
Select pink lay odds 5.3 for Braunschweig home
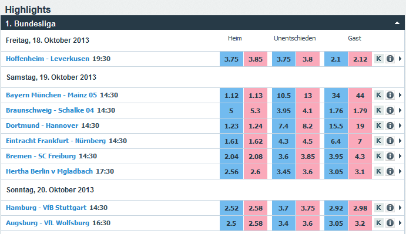click(256, 111)
